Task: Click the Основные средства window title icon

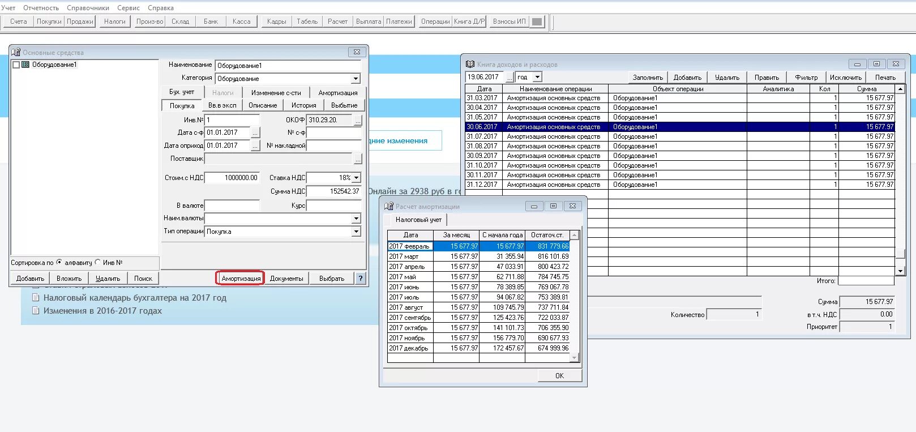Action: coord(16,52)
